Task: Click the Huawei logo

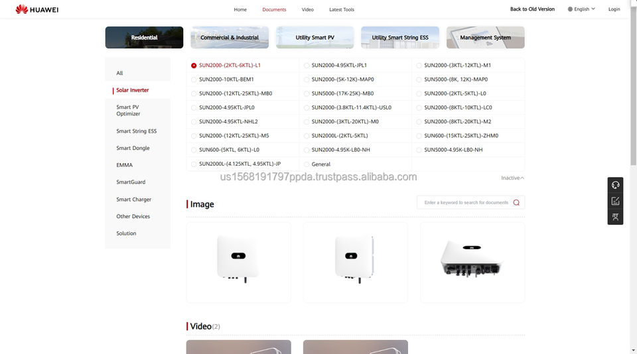Action: pyautogui.click(x=37, y=9)
